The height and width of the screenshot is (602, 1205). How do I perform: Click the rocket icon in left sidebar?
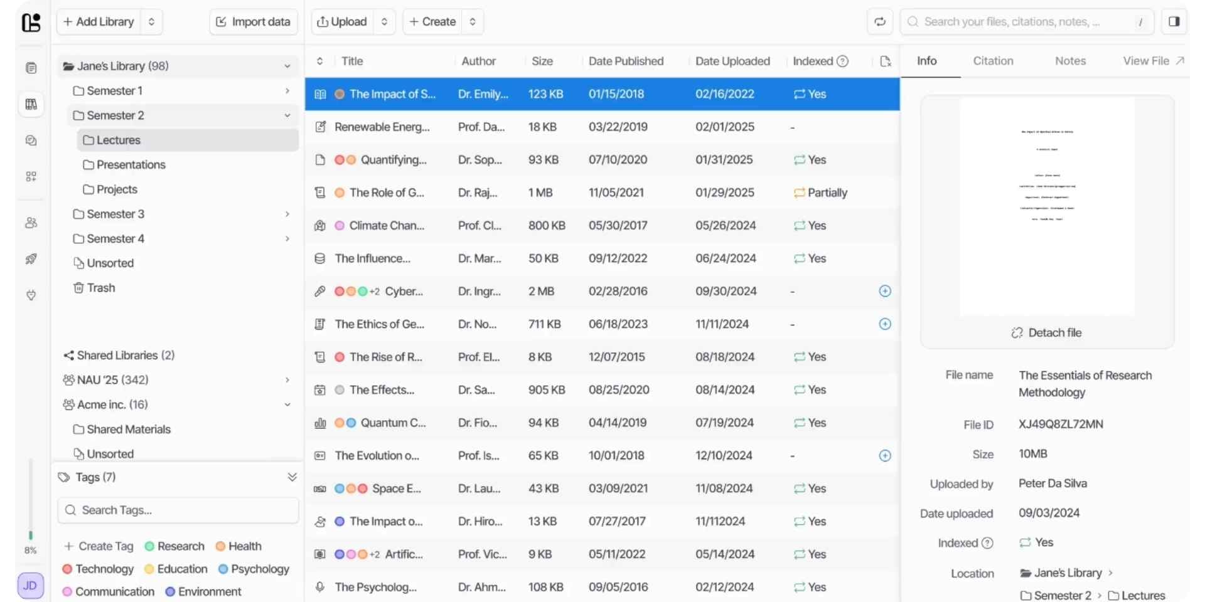(x=31, y=259)
